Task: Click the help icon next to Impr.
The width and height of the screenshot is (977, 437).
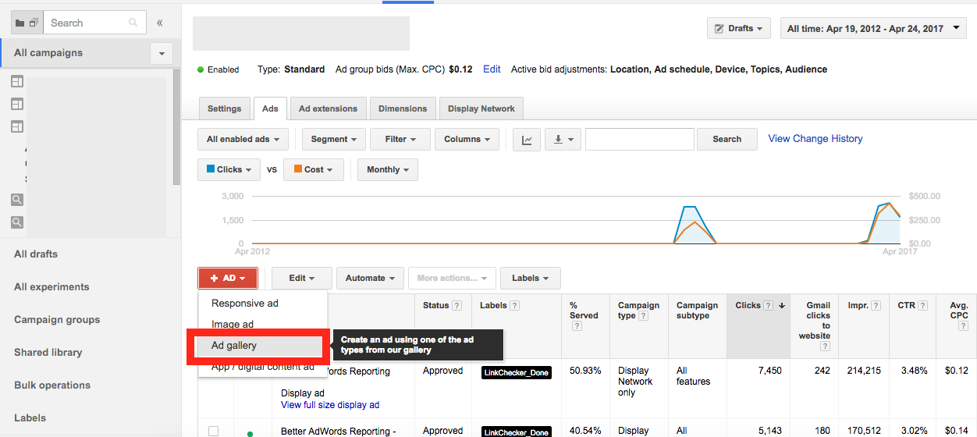Action: pos(876,306)
